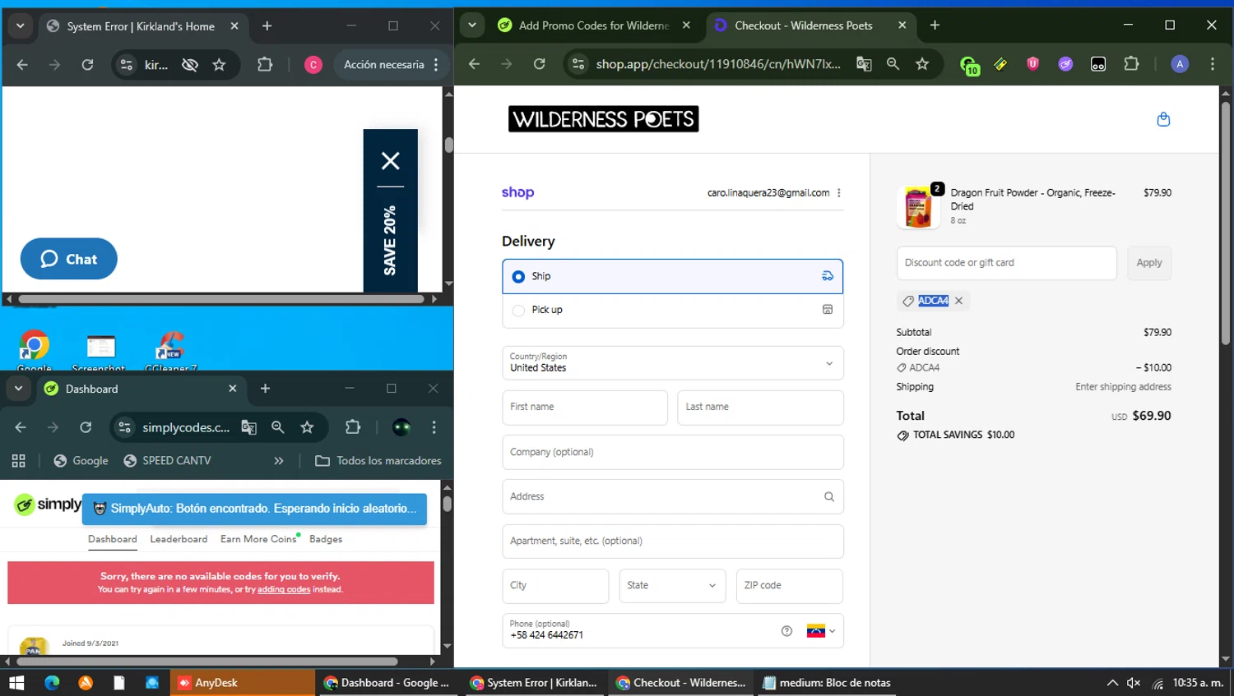
Task: Open phone field help question mark
Action: pyautogui.click(x=786, y=631)
